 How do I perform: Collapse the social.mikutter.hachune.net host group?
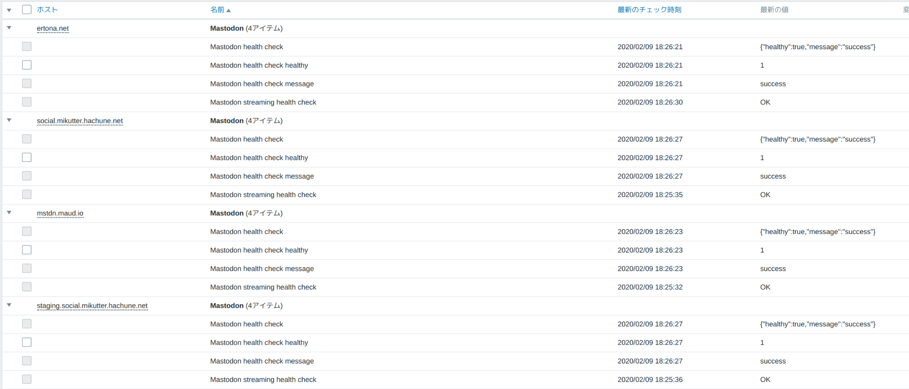9,120
